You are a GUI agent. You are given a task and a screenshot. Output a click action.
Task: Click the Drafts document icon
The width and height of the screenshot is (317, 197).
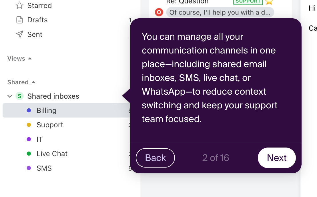point(19,20)
